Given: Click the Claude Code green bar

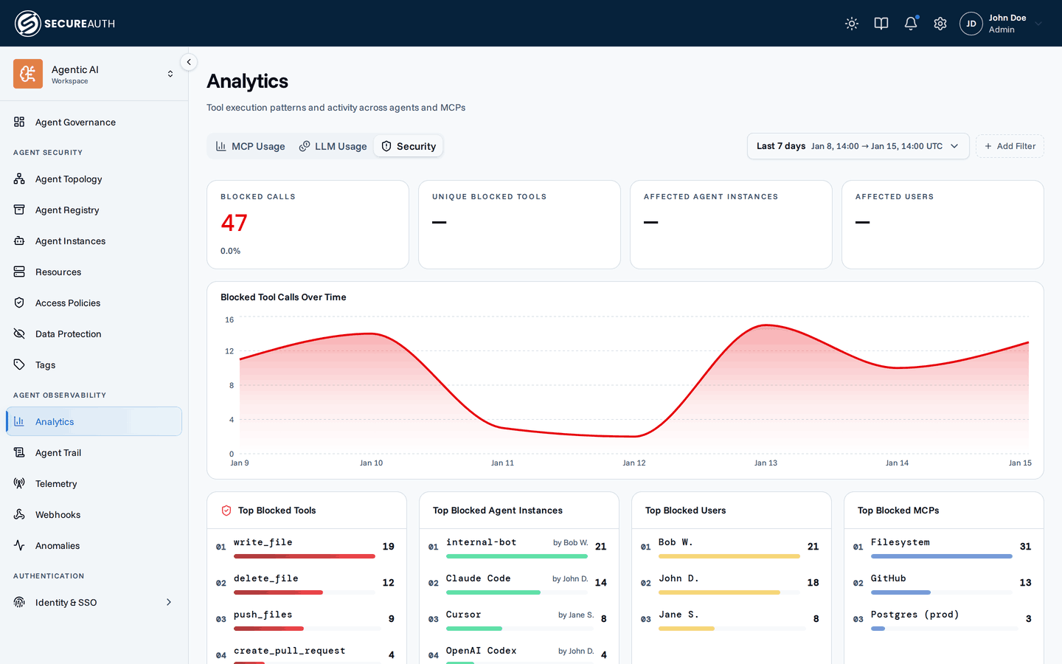Looking at the screenshot, I should pyautogui.click(x=493, y=592).
